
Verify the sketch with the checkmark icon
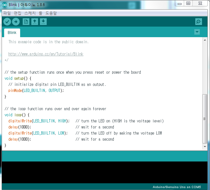(x=7, y=21)
